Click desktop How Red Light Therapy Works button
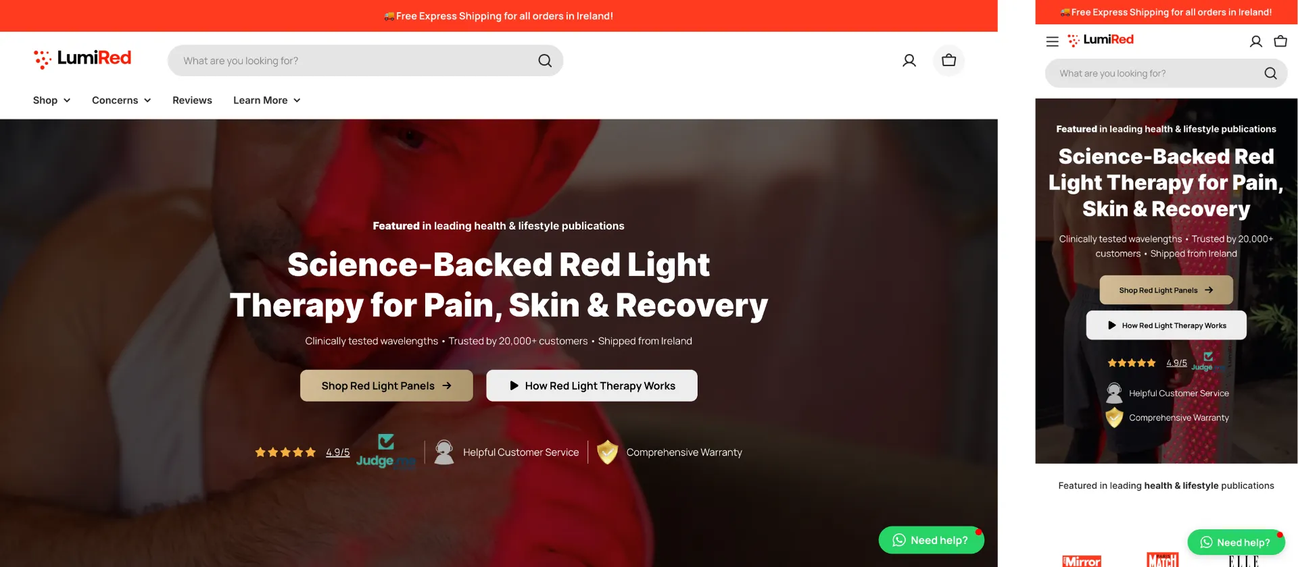 [592, 385]
